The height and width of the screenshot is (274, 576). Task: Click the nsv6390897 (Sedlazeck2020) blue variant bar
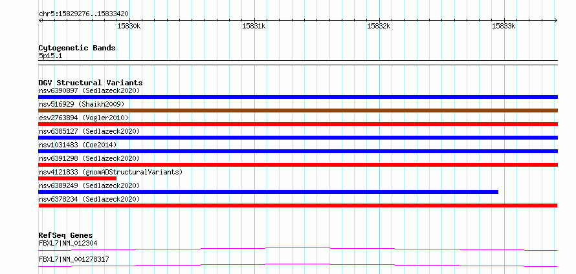tap(298, 97)
